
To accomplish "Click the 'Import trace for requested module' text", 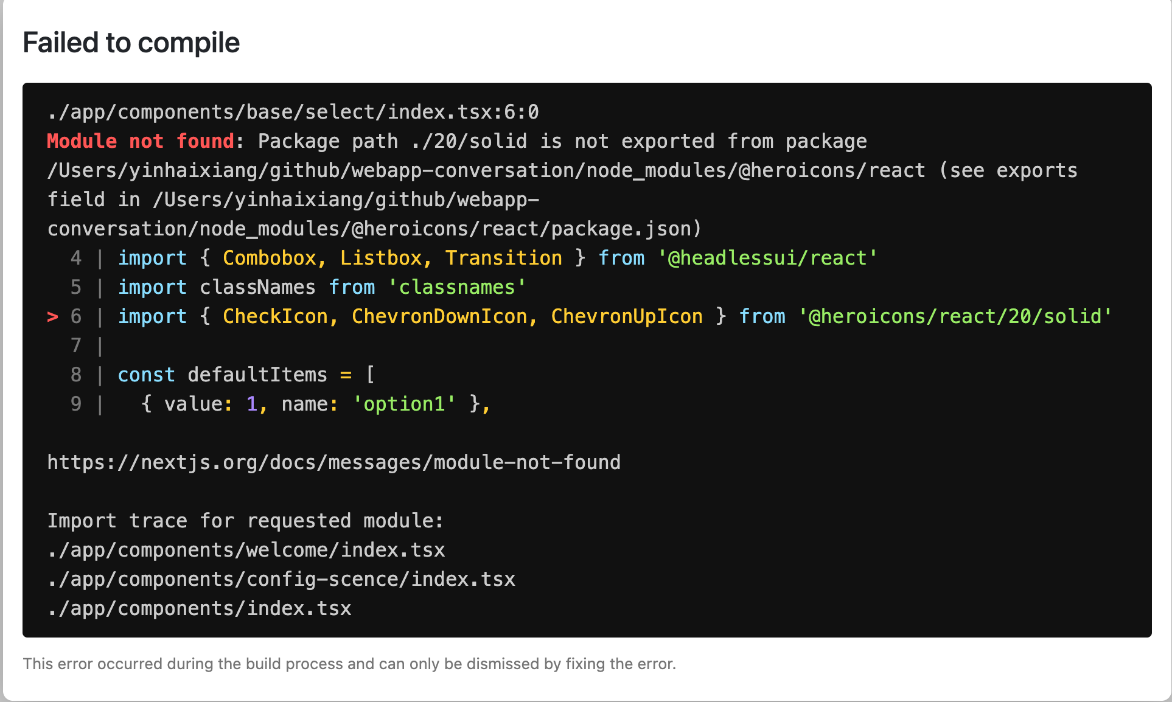I will click(x=245, y=521).
